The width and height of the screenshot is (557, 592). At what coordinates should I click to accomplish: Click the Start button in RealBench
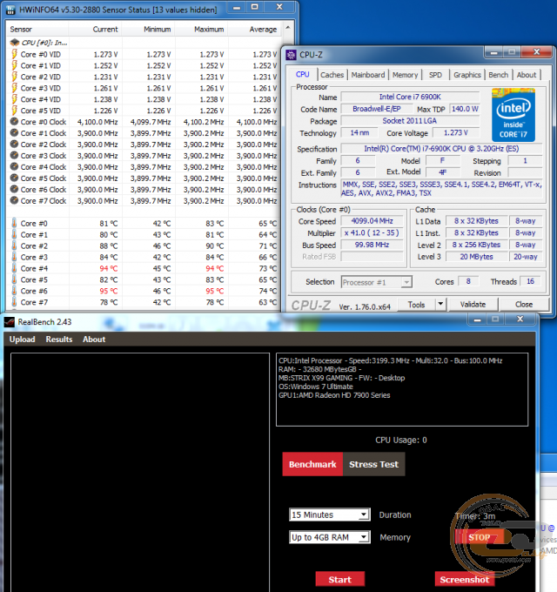(339, 579)
